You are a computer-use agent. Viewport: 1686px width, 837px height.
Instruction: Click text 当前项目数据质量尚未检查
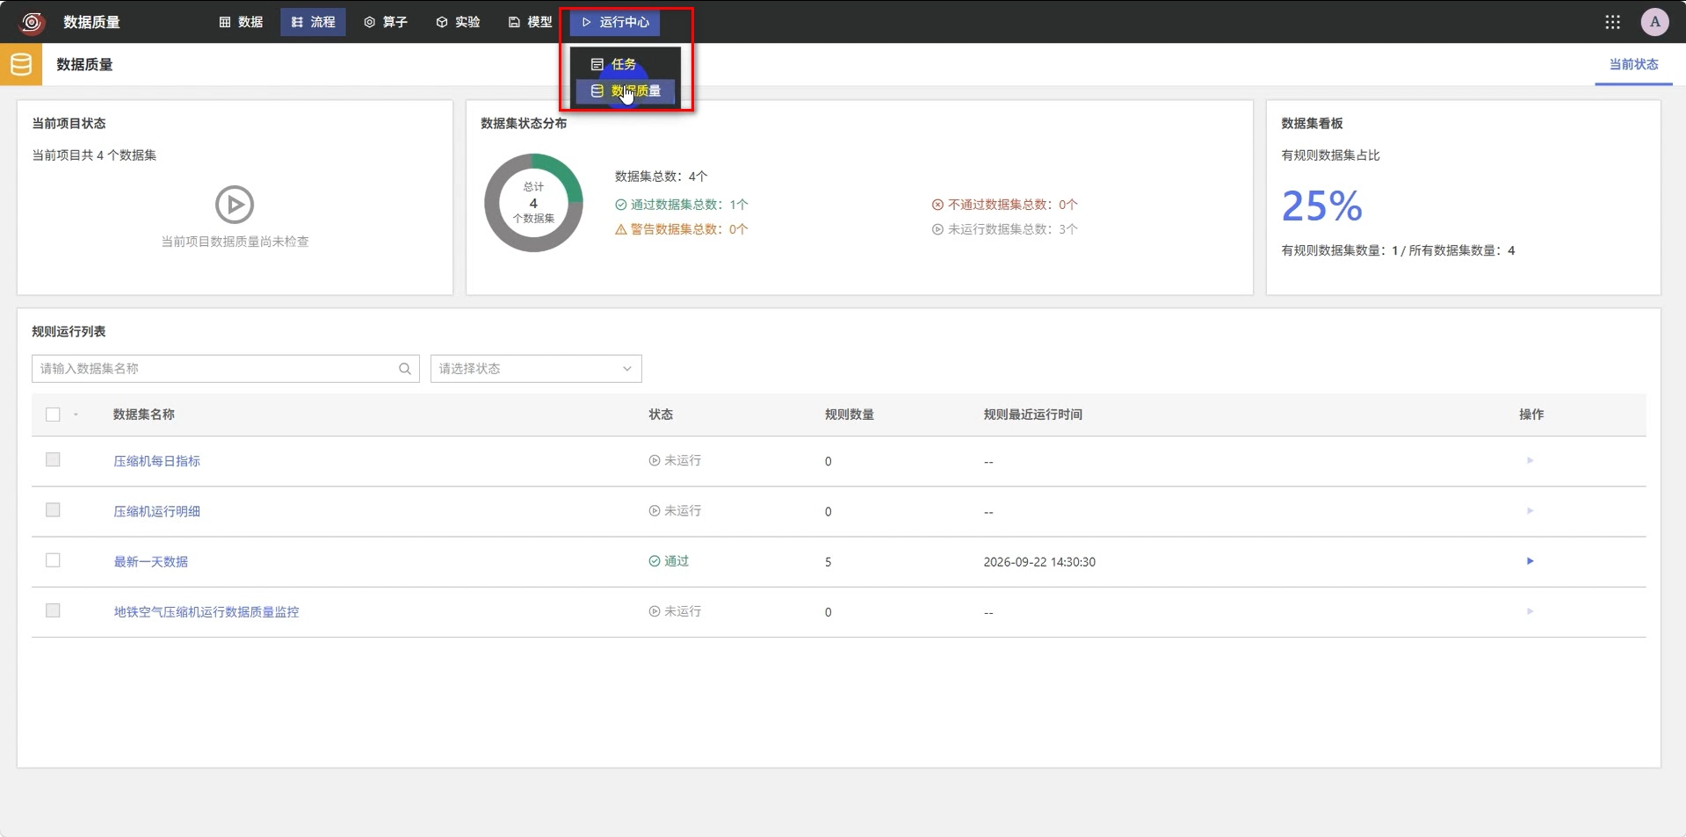tap(235, 242)
